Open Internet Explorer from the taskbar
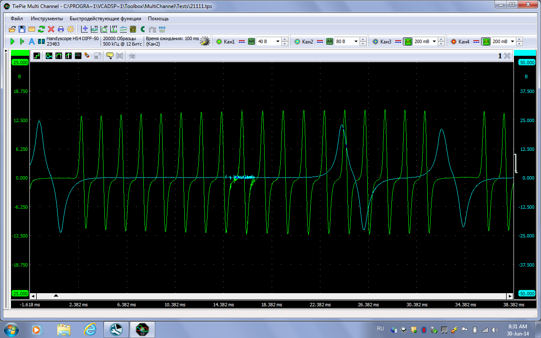This screenshot has width=541, height=338. (x=90, y=330)
